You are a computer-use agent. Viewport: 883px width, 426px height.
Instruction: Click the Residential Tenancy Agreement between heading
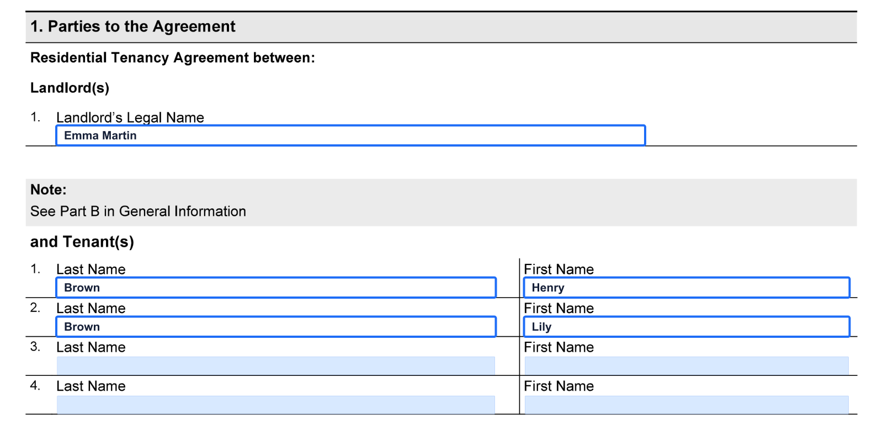pos(172,57)
